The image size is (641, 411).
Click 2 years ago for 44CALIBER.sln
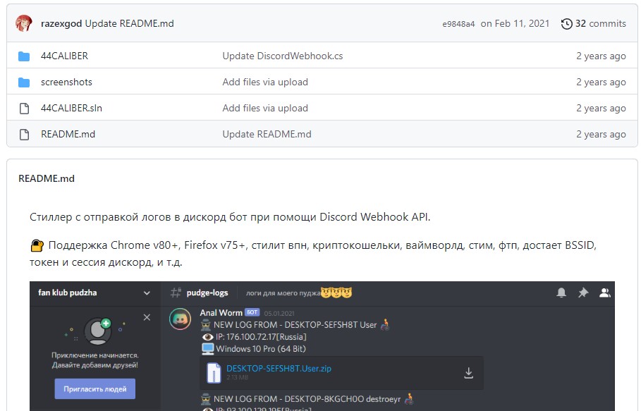(x=601, y=109)
